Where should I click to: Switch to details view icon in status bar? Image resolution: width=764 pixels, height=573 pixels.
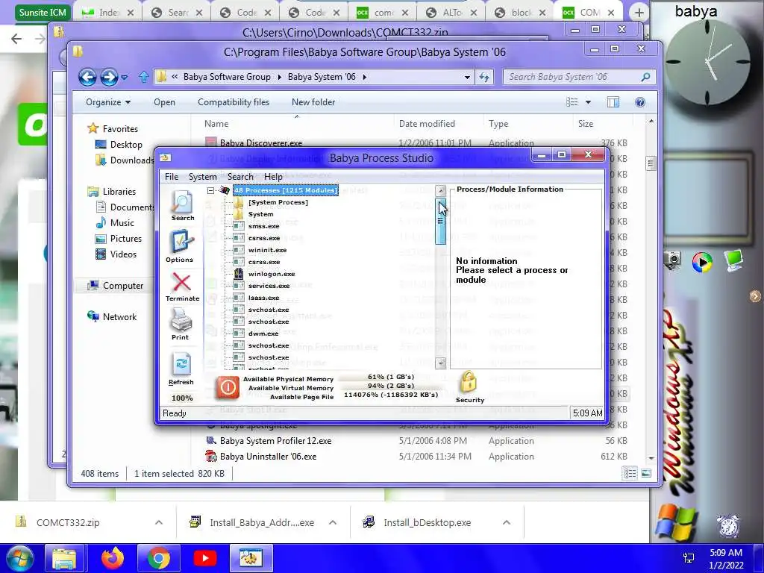coord(630,473)
